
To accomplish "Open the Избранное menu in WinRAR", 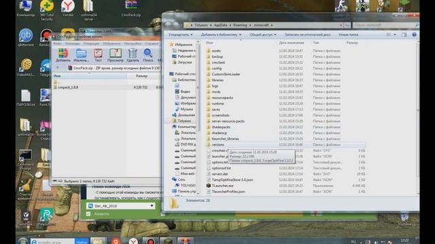I will pyautogui.click(x=111, y=43).
